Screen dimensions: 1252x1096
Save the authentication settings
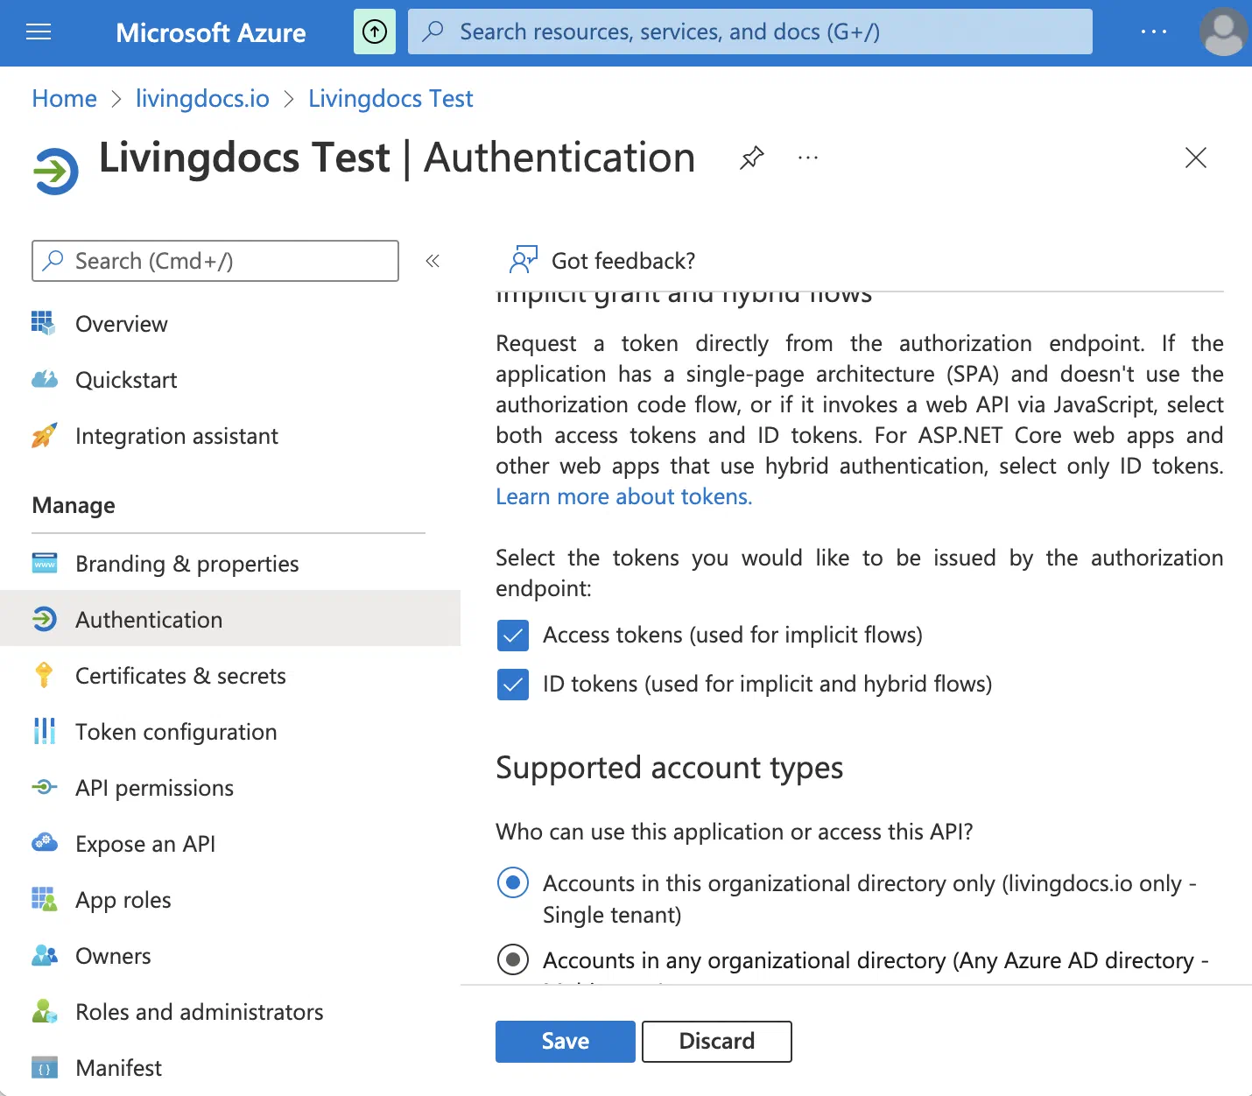click(x=566, y=1041)
